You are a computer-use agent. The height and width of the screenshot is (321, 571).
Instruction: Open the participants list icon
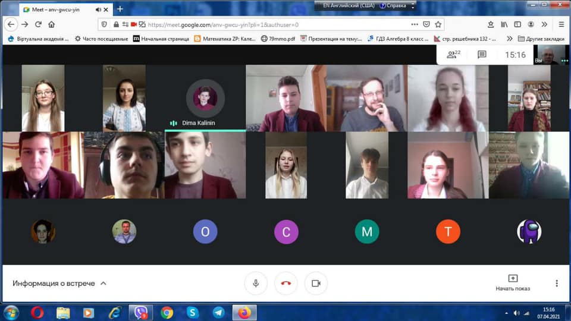(x=454, y=55)
